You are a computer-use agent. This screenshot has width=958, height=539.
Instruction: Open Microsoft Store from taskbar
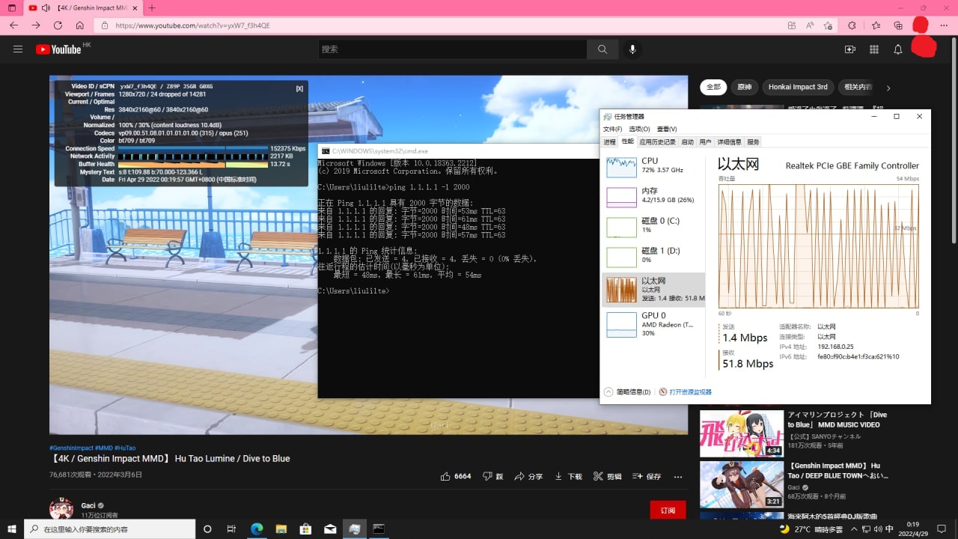pyautogui.click(x=305, y=529)
